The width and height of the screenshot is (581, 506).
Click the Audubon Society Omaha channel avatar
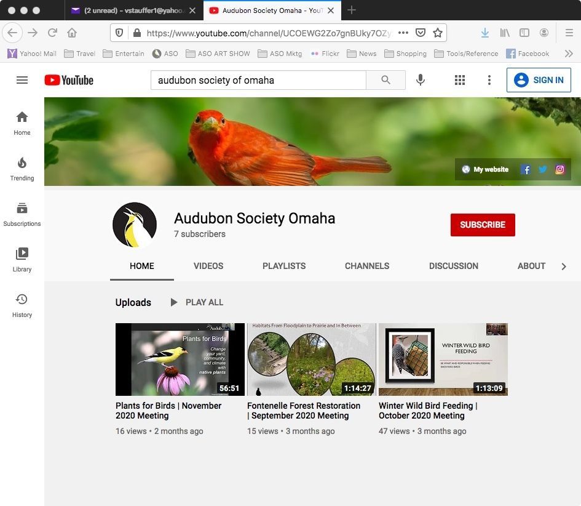[135, 225]
